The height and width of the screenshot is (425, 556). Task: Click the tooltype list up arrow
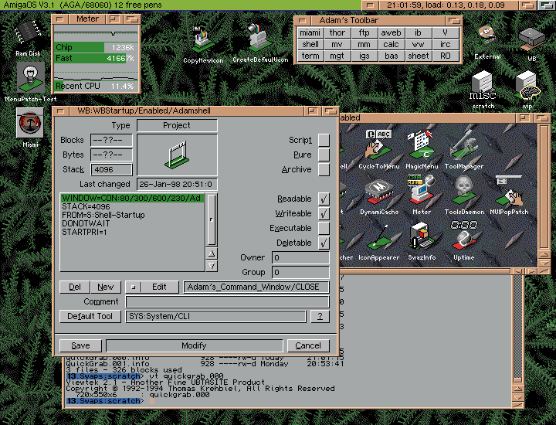(212, 253)
